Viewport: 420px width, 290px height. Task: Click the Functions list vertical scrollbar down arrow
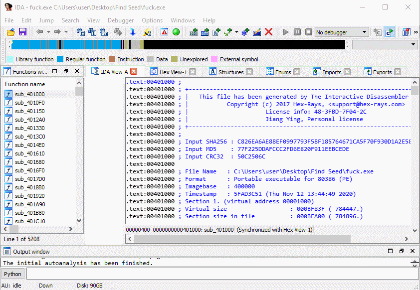pyautogui.click(x=79, y=221)
